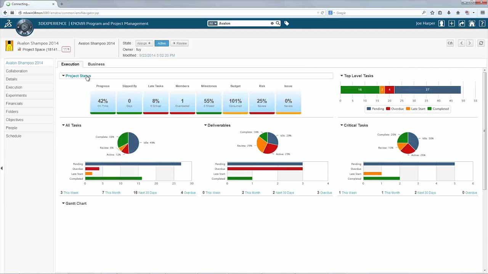Image resolution: width=488 pixels, height=274 pixels.
Task: Bookmark page with browser star icon
Action: point(432,13)
